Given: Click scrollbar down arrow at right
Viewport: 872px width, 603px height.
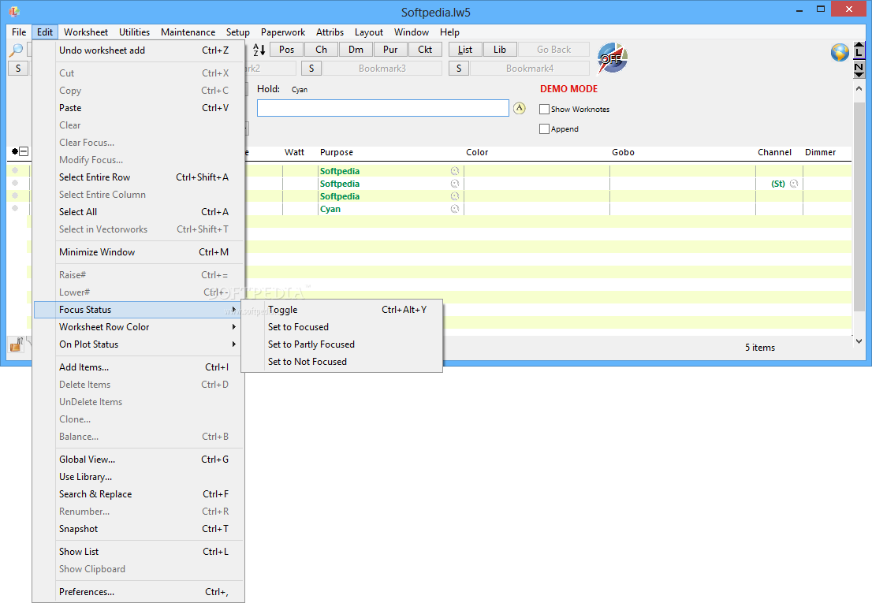Looking at the screenshot, I should click(859, 341).
